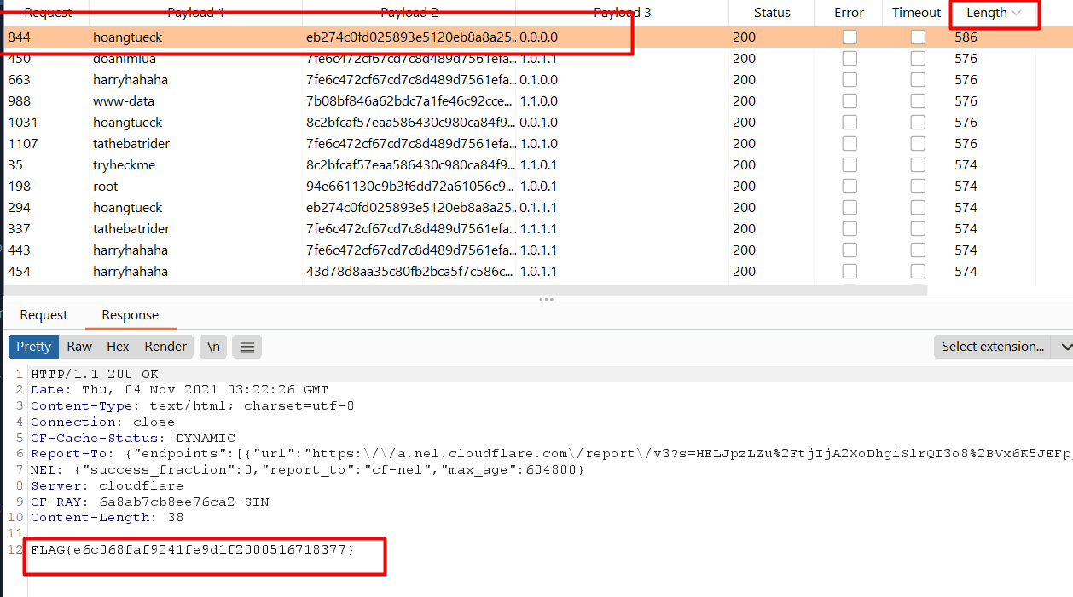The height and width of the screenshot is (597, 1073).
Task: Toggle Error checkbox for request 454
Action: (x=850, y=272)
